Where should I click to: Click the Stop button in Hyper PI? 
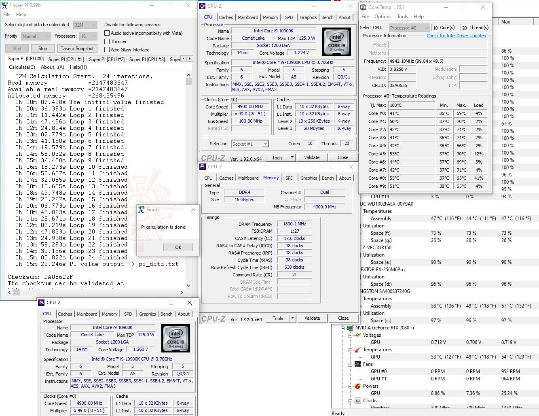43,49
